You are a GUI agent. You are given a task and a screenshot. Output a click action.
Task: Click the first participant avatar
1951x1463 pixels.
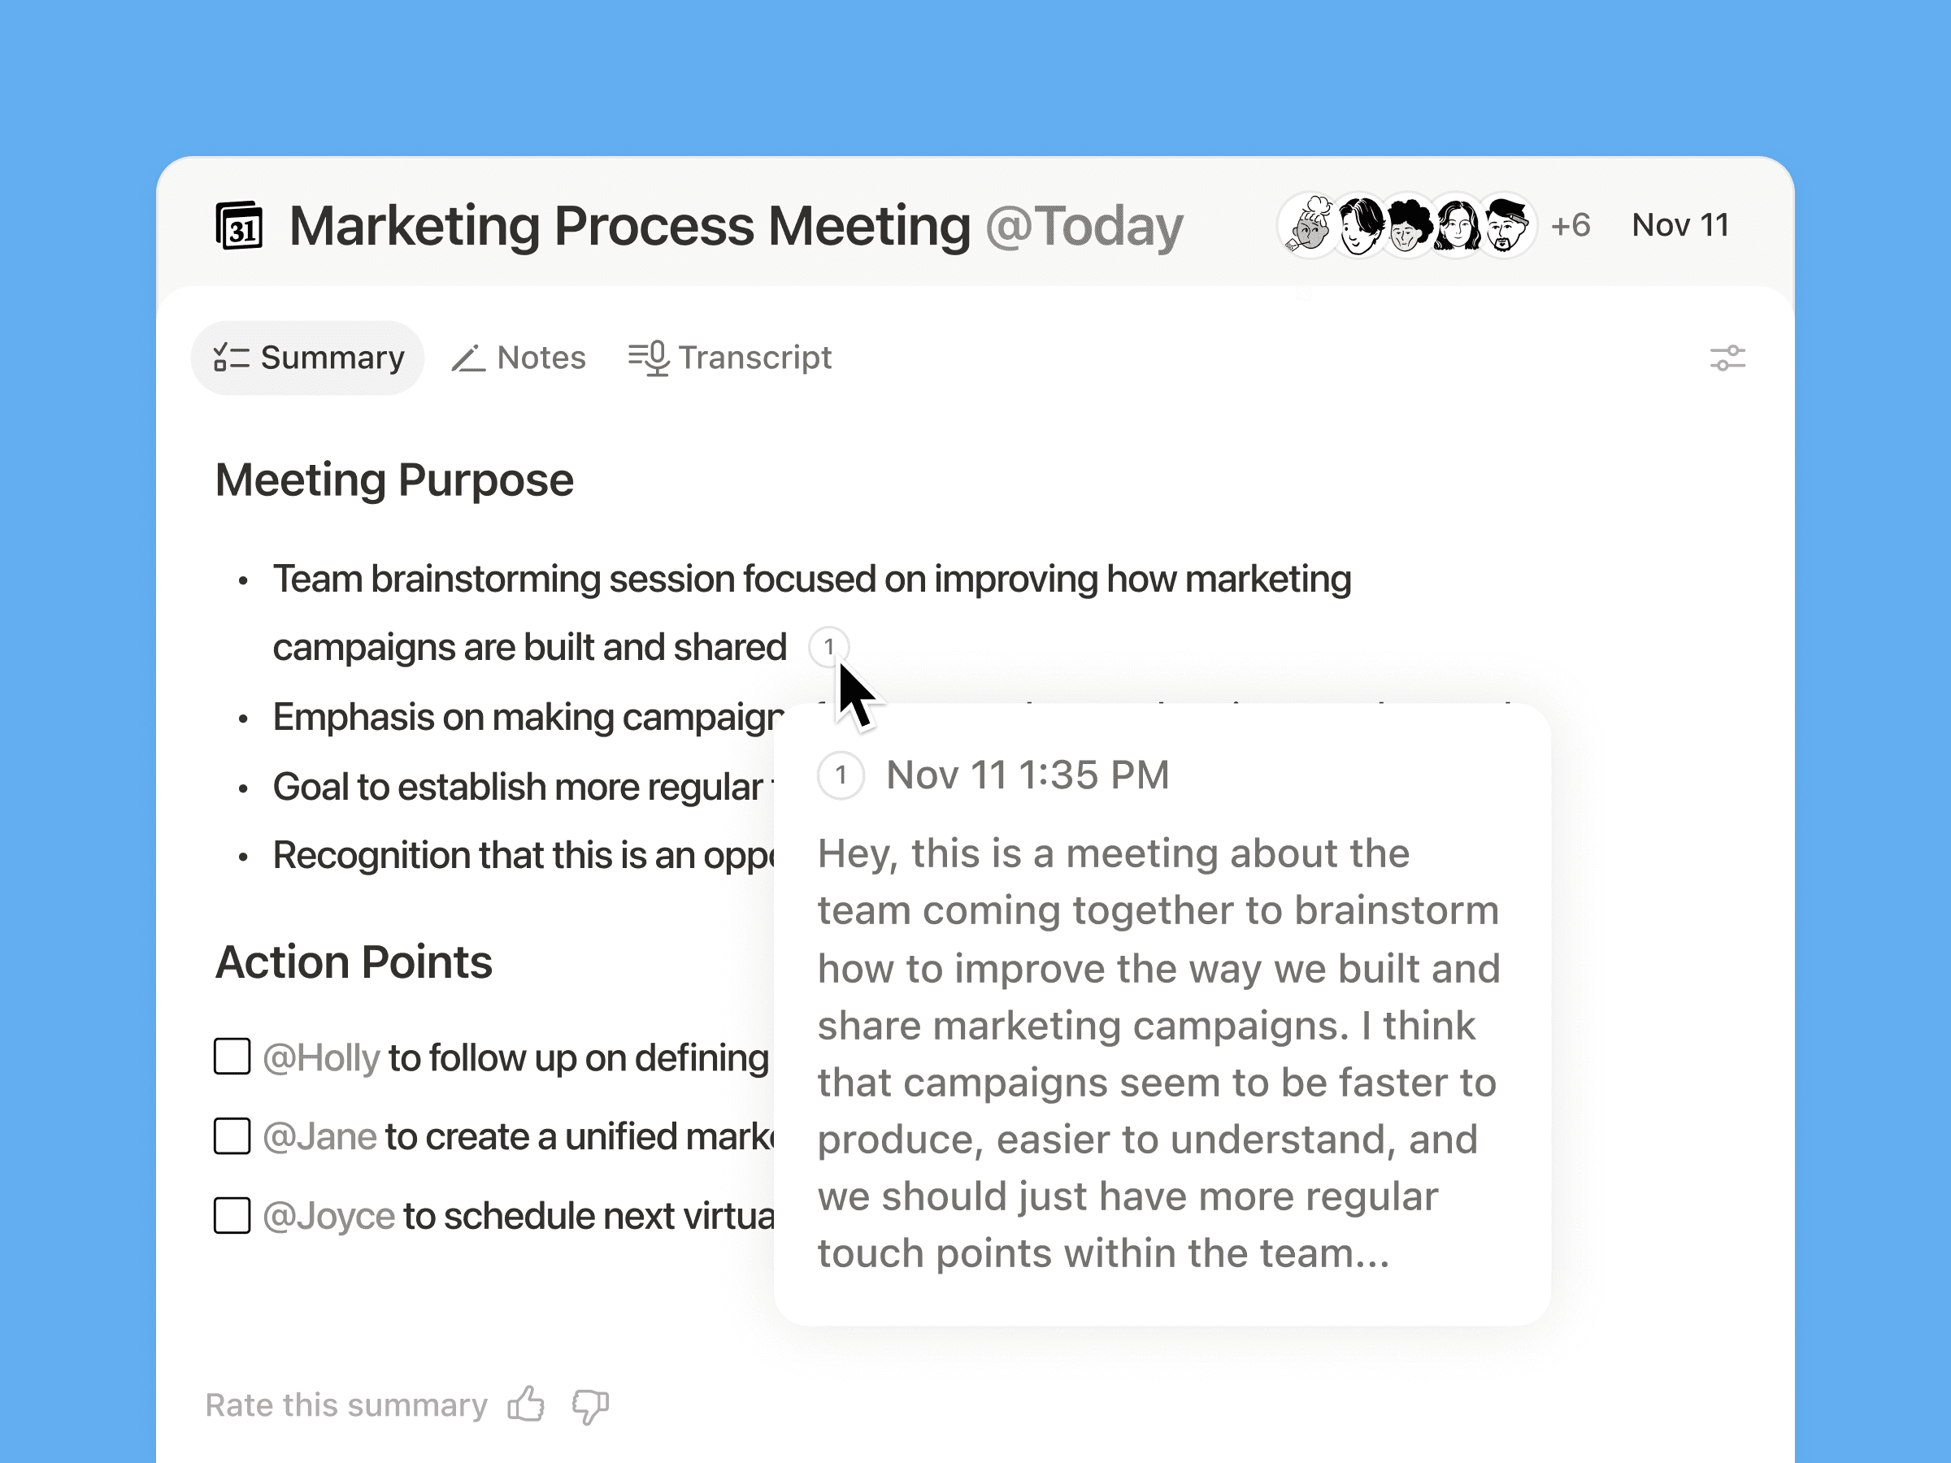tap(1308, 225)
